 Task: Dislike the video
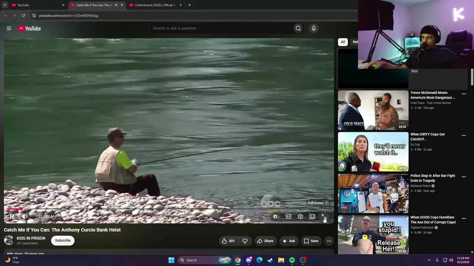tap(245, 241)
